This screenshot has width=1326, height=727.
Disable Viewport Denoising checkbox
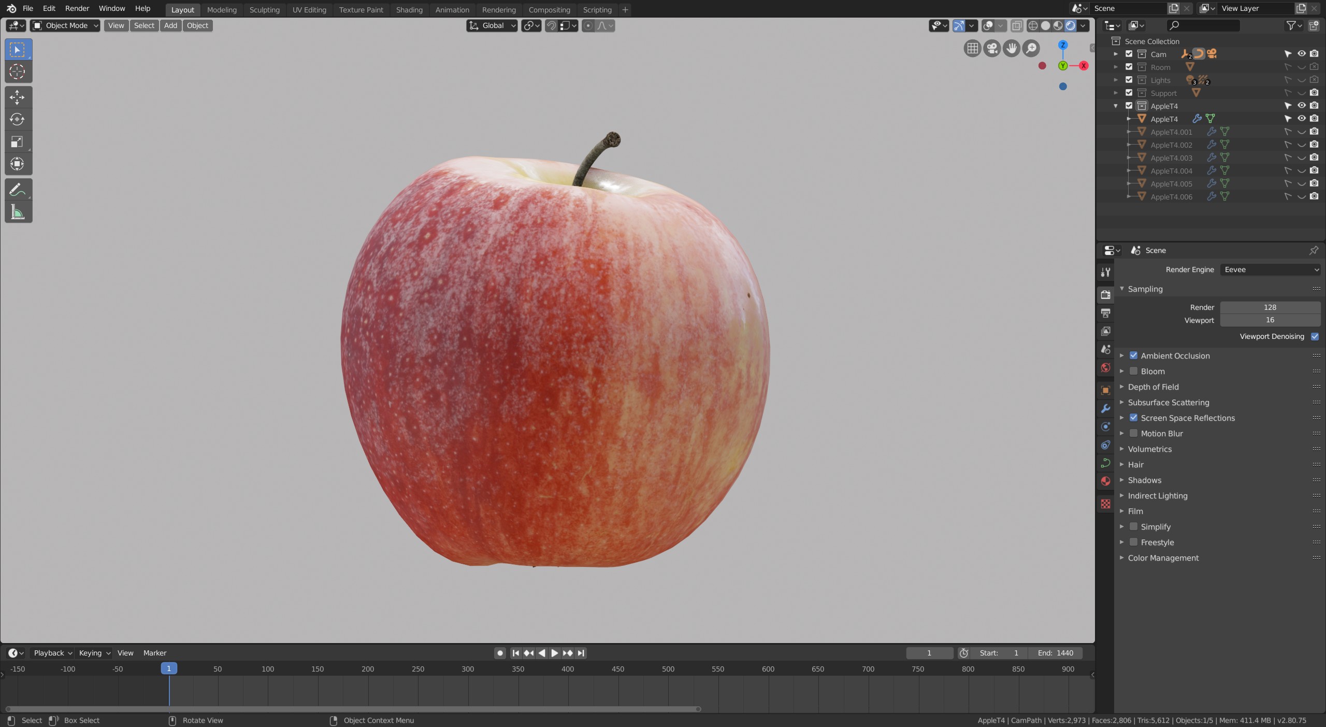point(1315,336)
